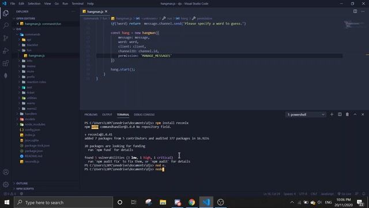This screenshot has width=369, height=208.
Task: Expand the models folder
Action: click(x=30, y=119)
